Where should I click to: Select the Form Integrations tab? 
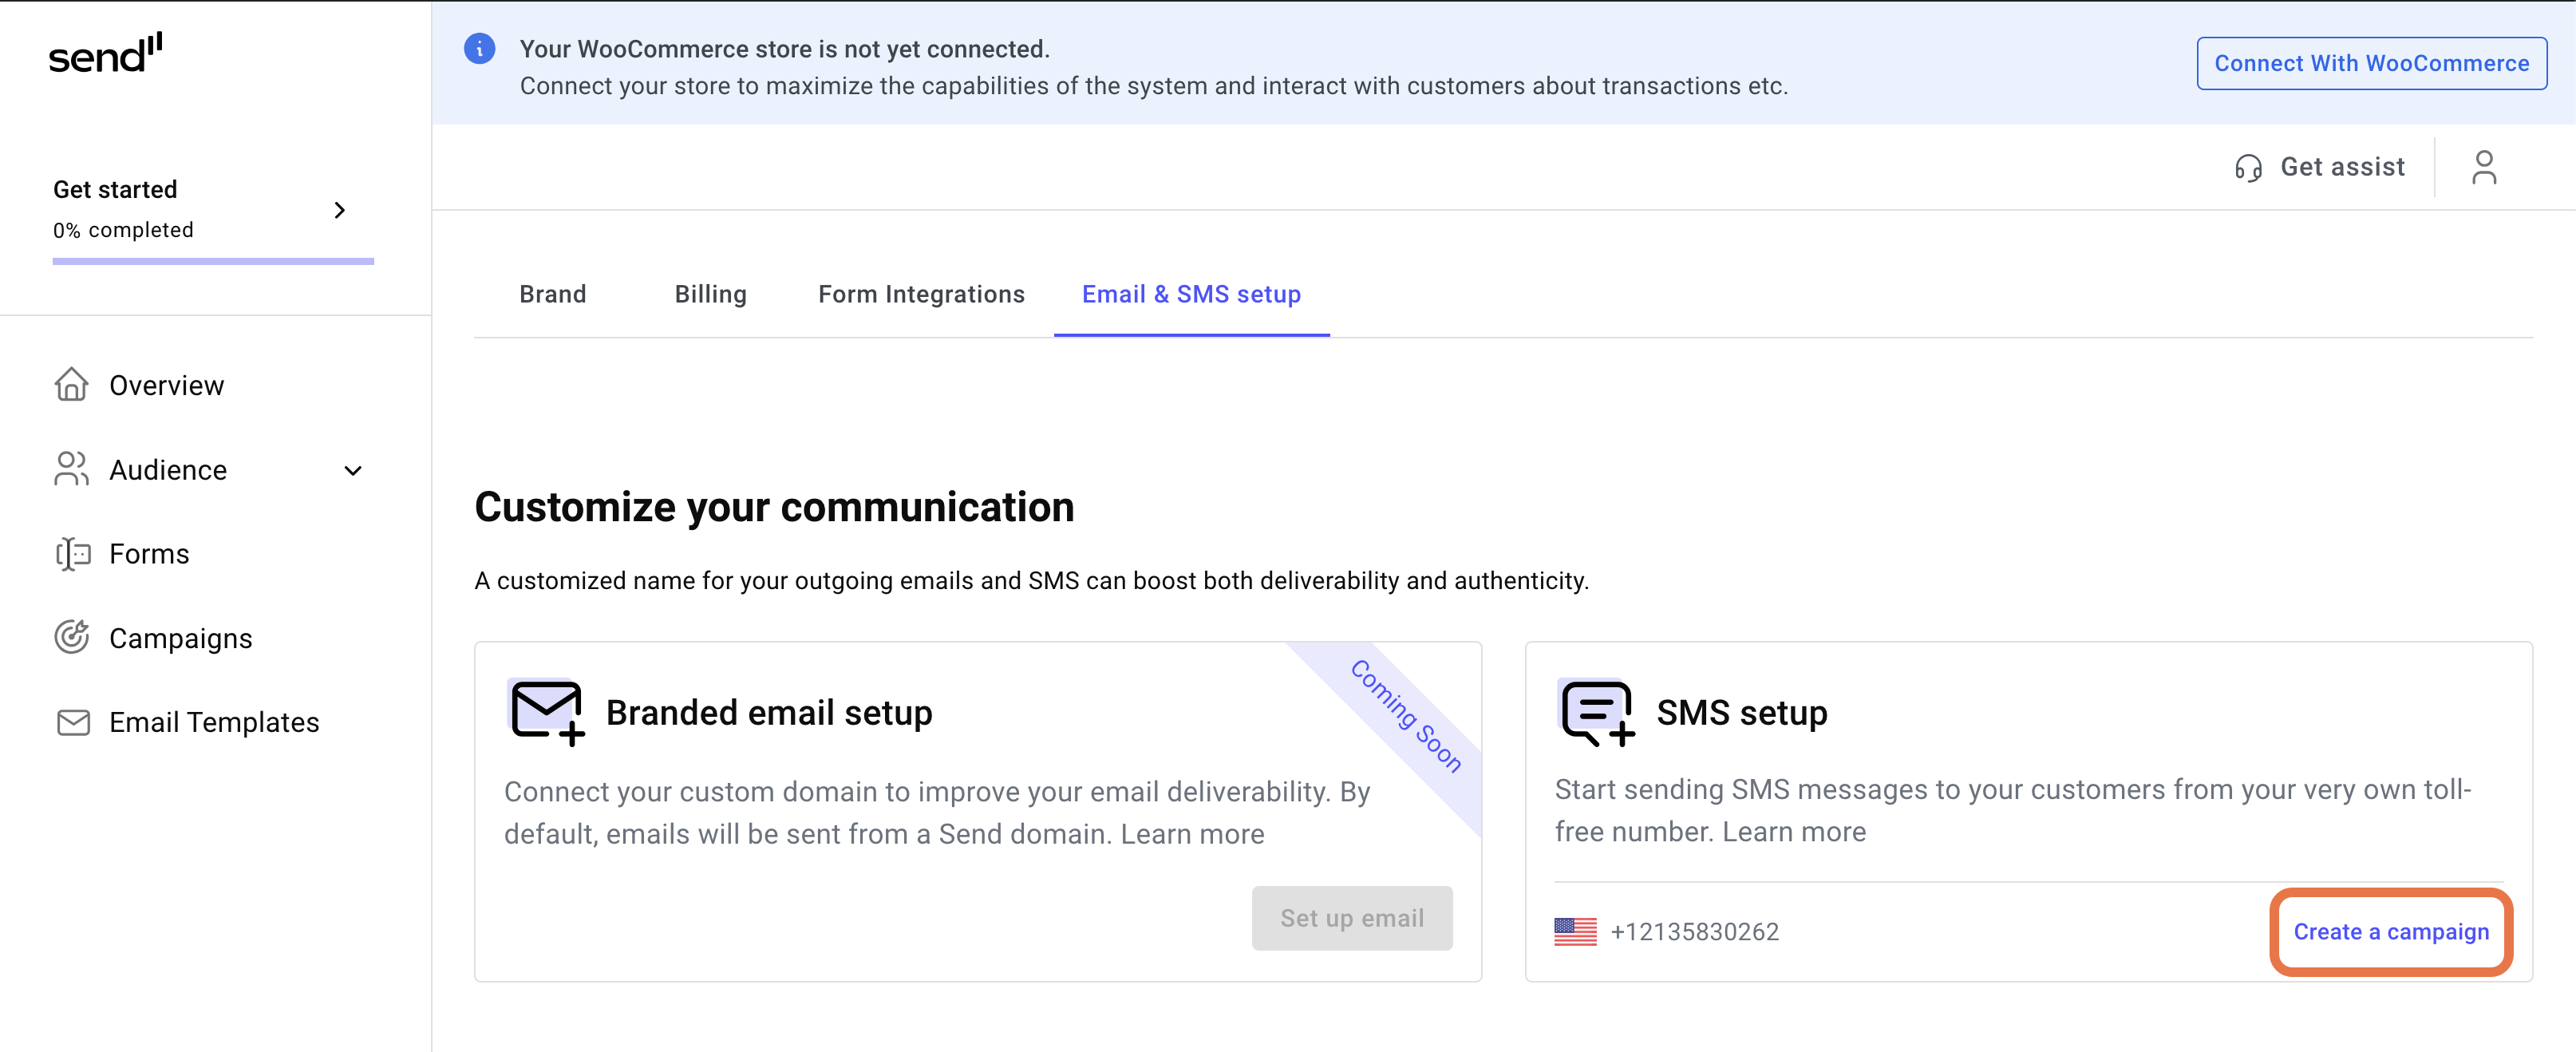920,295
